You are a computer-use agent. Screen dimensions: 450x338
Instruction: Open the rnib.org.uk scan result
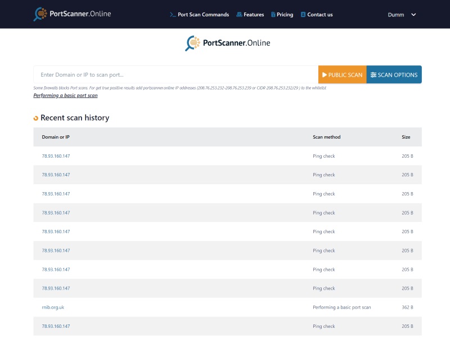point(53,307)
